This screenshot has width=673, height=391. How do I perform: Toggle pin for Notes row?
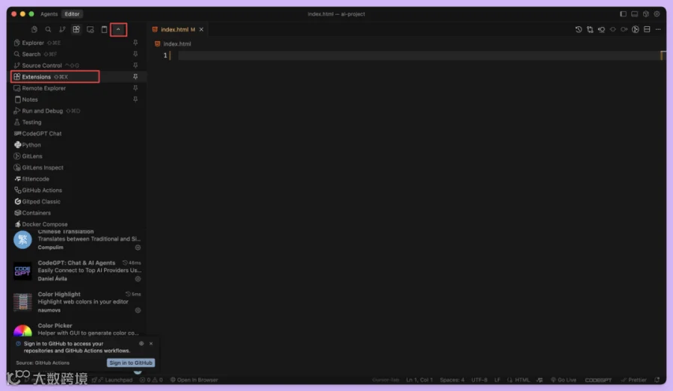tap(135, 99)
